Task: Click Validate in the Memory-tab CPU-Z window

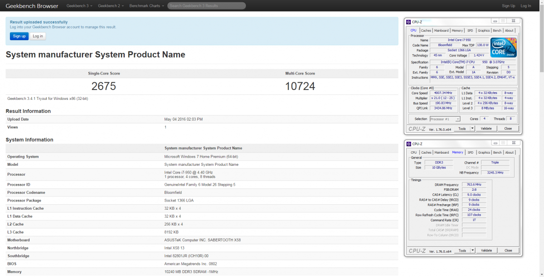Action: pyautogui.click(x=486, y=250)
